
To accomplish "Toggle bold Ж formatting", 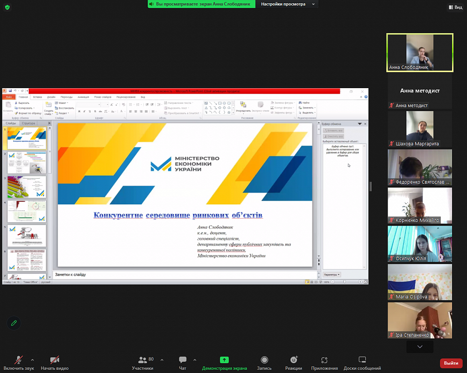I will (x=79, y=111).
